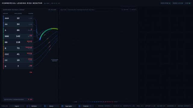Click the Sector Exposure Concentration Matrix title
The image size is (193, 108).
point(77,10)
